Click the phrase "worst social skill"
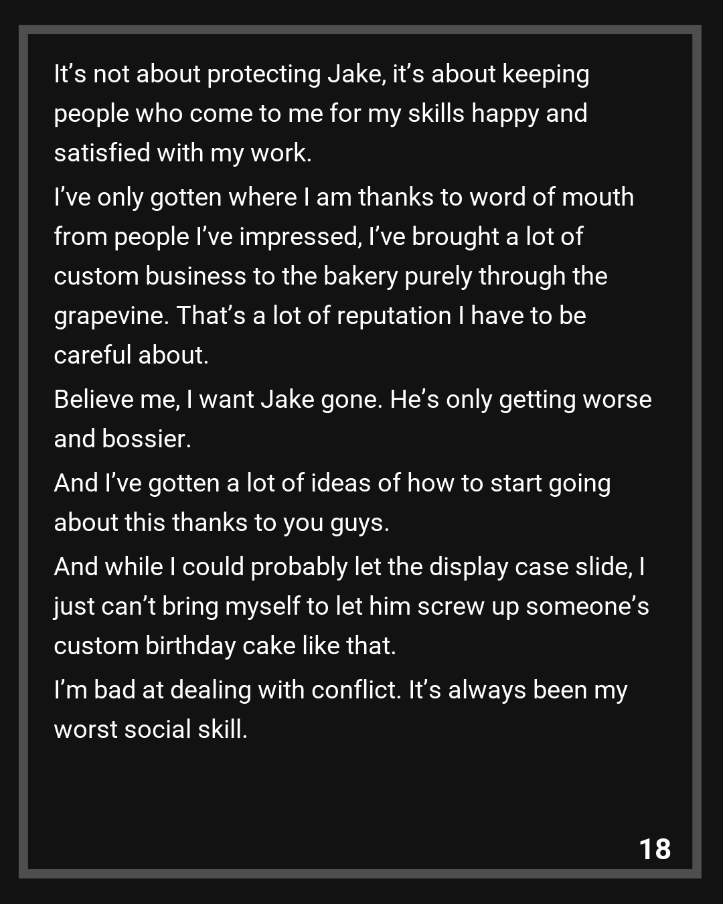 (x=150, y=730)
